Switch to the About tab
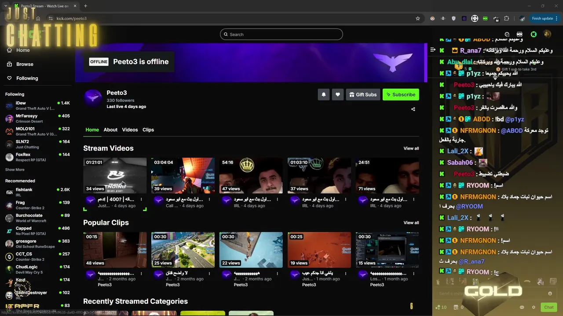The image size is (563, 316). click(110, 130)
